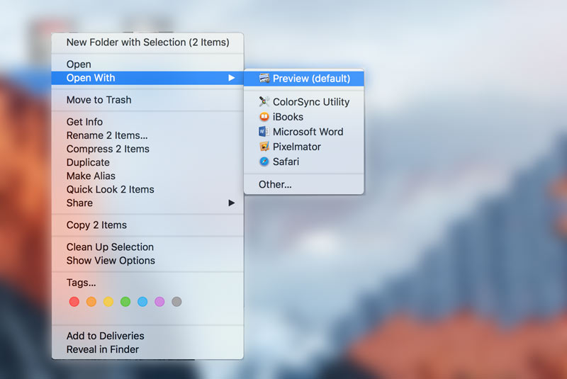Screen dimensions: 567x379
Task: Apply the blue tag color
Action: tap(142, 302)
